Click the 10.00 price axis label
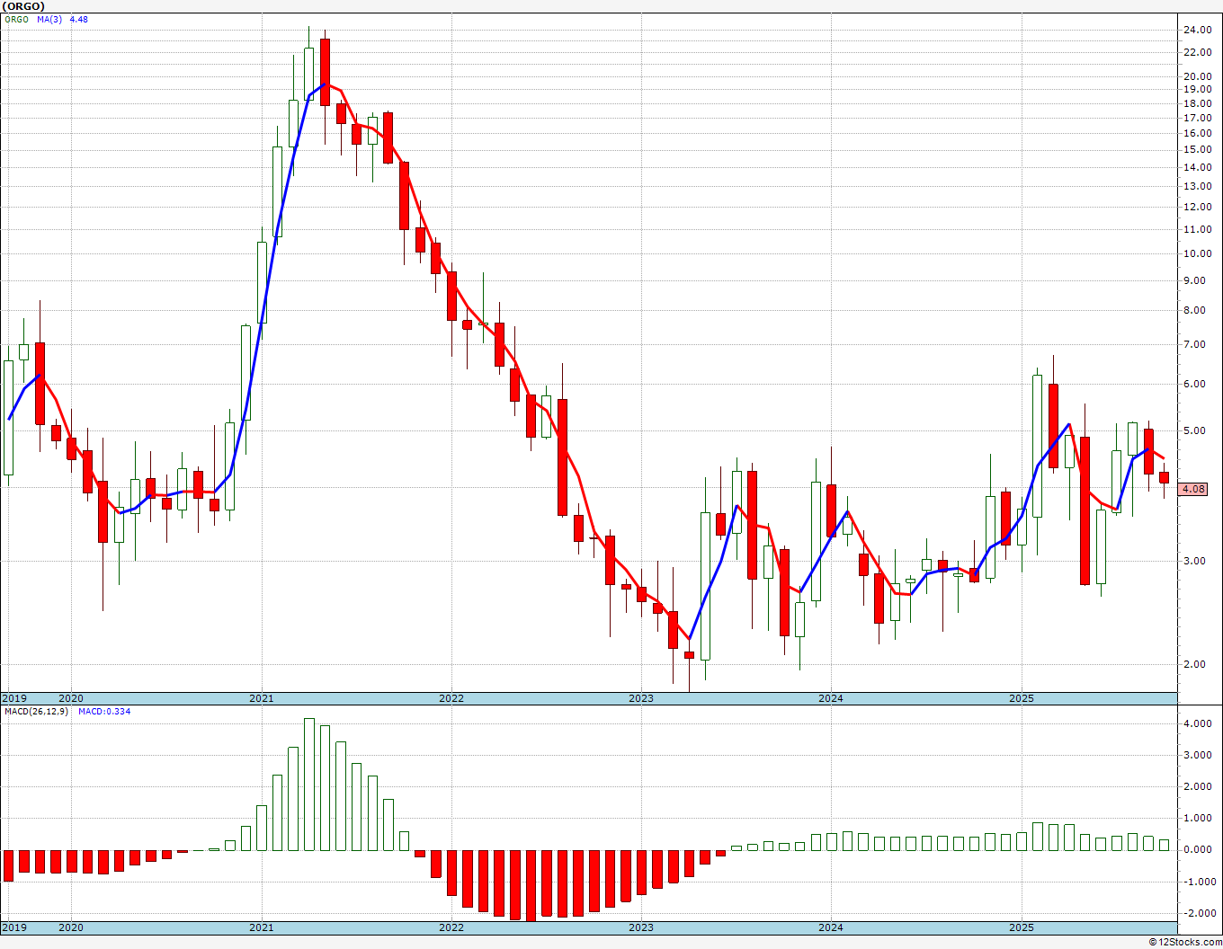The height and width of the screenshot is (949, 1223). 1197,253
